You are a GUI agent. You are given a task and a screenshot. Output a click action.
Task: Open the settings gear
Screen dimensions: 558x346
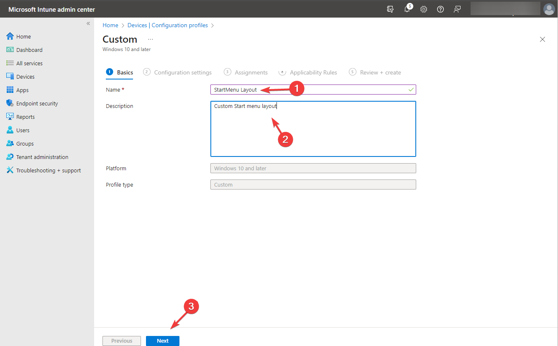pyautogui.click(x=424, y=9)
